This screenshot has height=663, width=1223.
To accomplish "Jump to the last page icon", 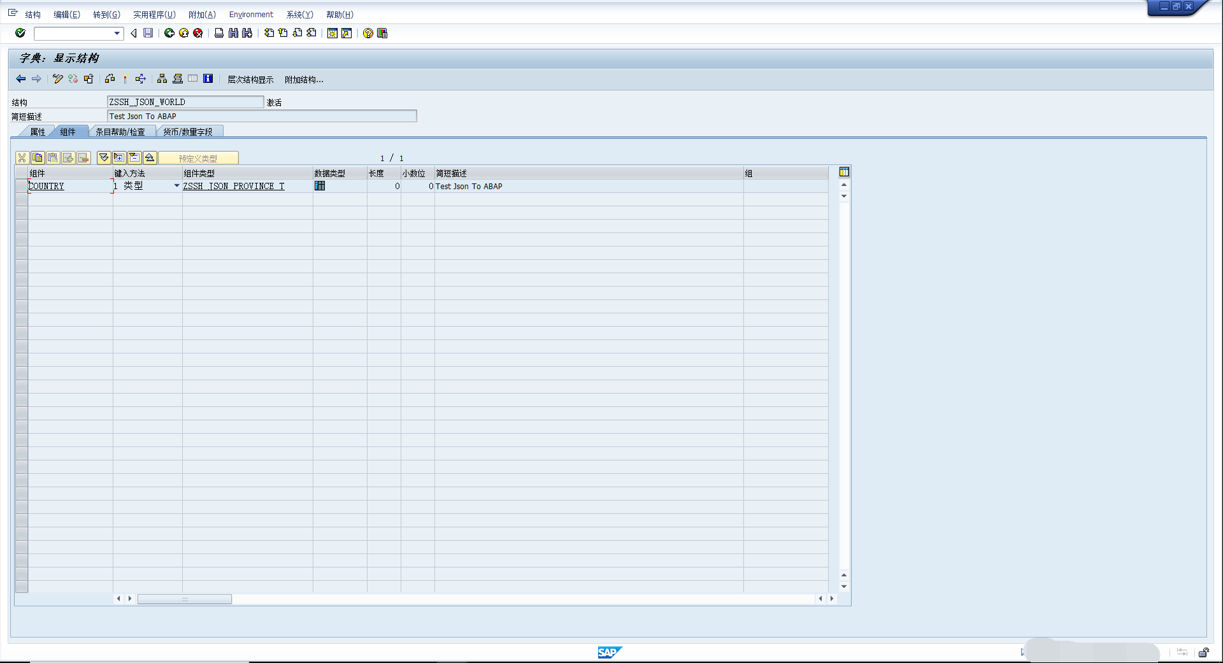I will point(311,33).
